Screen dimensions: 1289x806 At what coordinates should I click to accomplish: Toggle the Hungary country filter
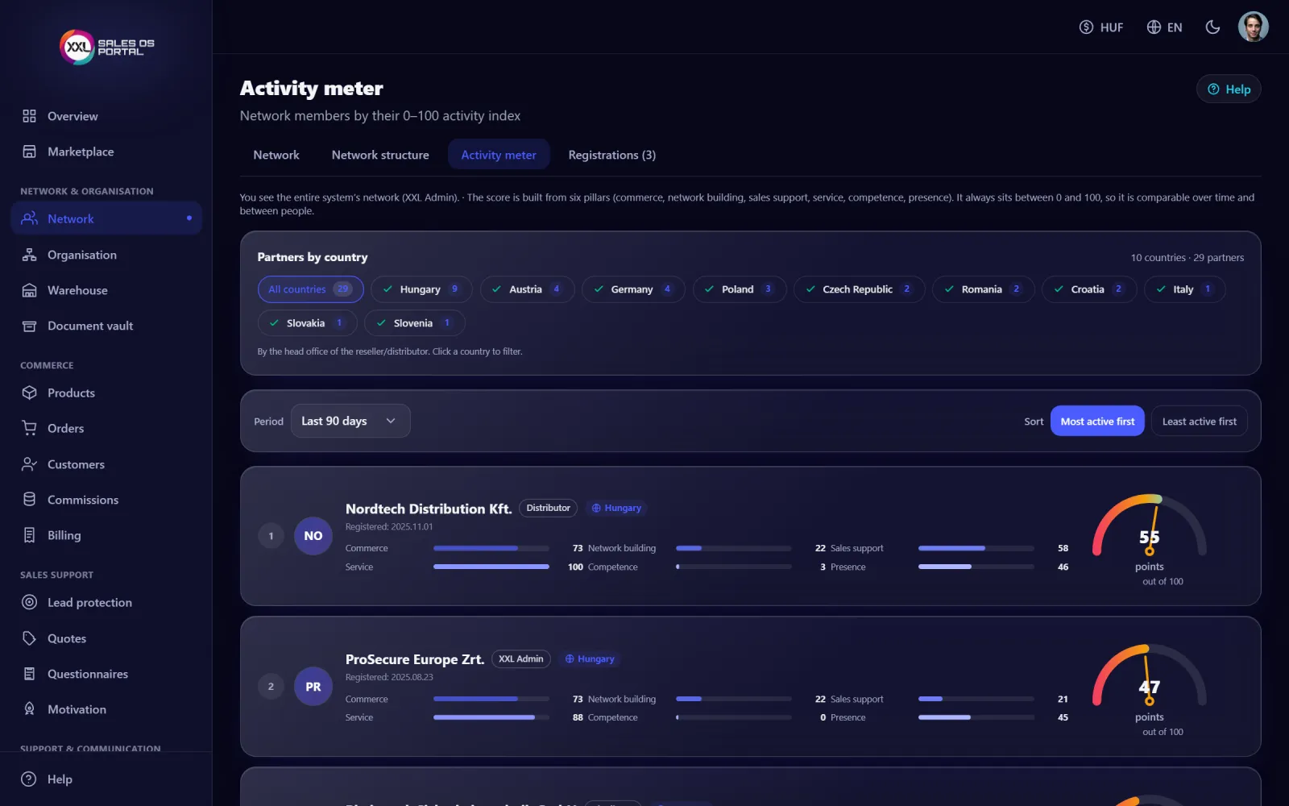(421, 289)
